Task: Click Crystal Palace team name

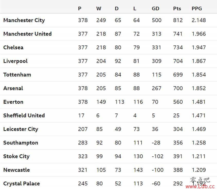Action: (x=21, y=184)
